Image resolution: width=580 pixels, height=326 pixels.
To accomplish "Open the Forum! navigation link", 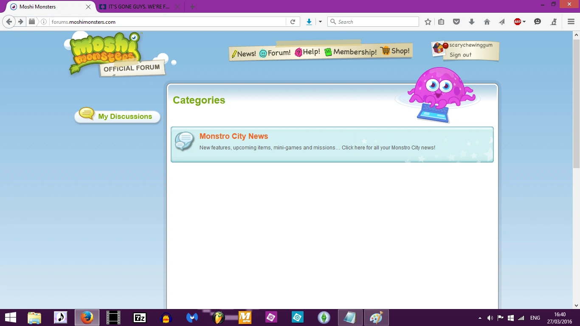I will tap(275, 53).
